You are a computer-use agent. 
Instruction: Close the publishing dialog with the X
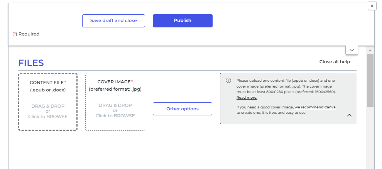tap(372, 6)
